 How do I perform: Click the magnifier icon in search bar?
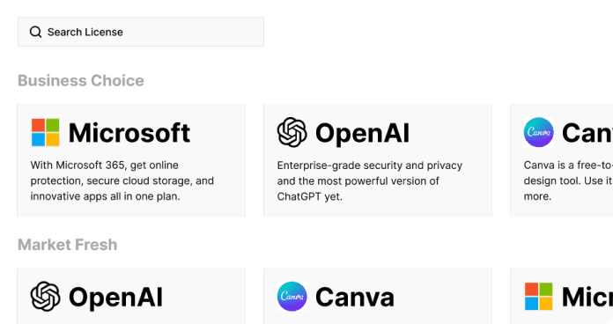click(x=35, y=32)
